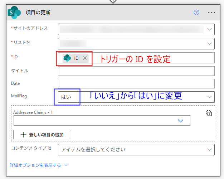Click the Date field label
The height and width of the screenshot is (179, 224).
tap(15, 83)
